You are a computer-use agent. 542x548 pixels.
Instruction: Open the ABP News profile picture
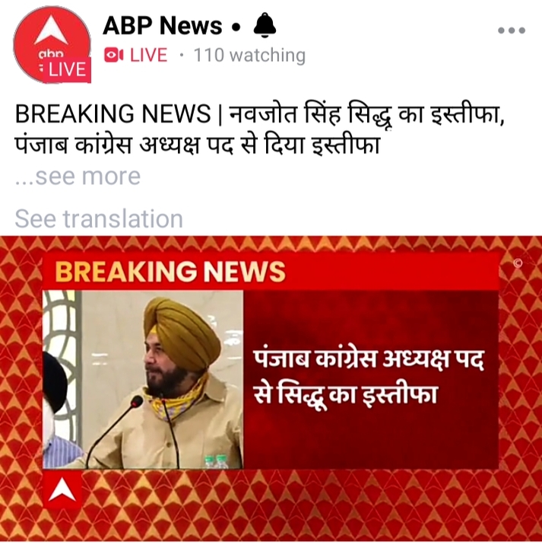tap(52, 44)
